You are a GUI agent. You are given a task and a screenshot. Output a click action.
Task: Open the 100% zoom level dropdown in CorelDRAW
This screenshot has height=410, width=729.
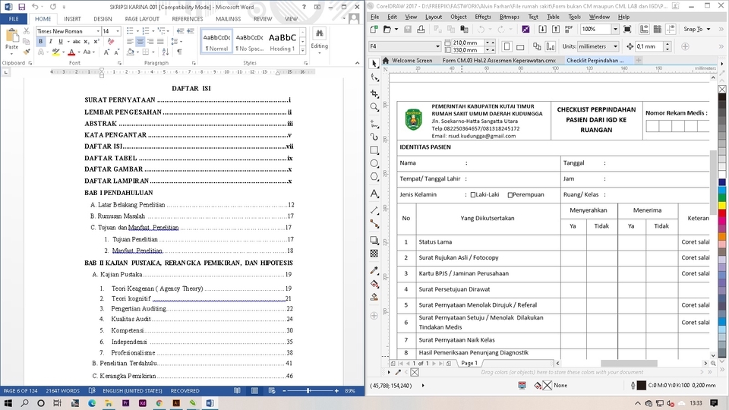pyautogui.click(x=615, y=30)
